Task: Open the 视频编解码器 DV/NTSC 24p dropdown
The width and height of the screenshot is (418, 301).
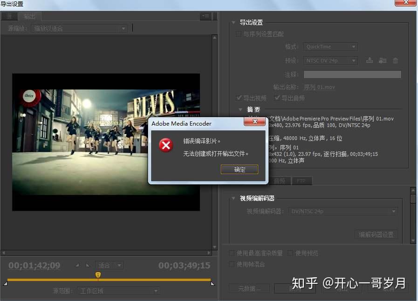Action: pyautogui.click(x=343, y=211)
